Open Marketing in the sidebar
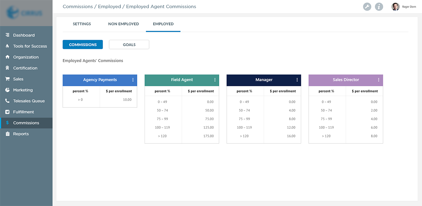422x206 pixels. click(x=23, y=90)
